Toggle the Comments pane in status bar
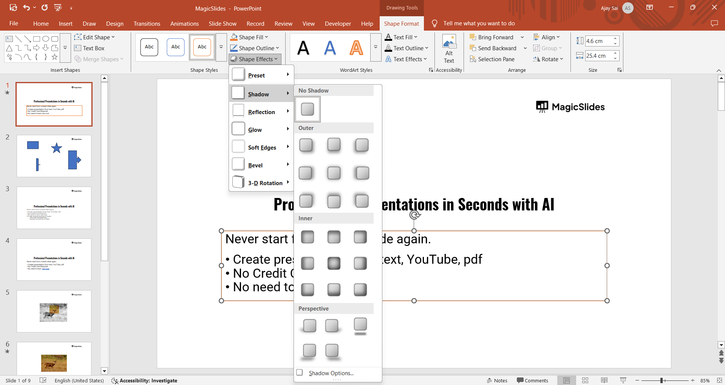The image size is (725, 385). pos(532,380)
